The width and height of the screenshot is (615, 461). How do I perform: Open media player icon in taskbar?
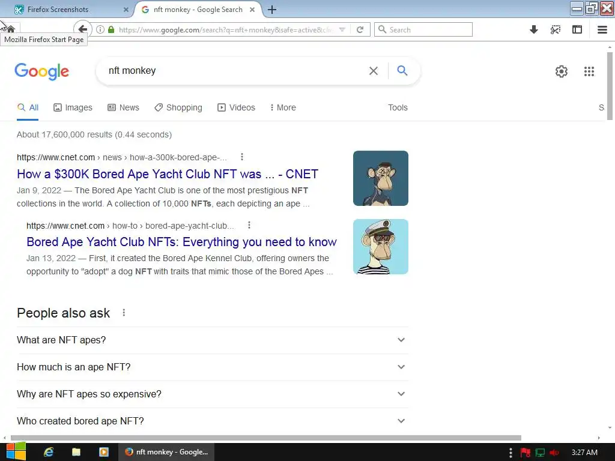(104, 452)
